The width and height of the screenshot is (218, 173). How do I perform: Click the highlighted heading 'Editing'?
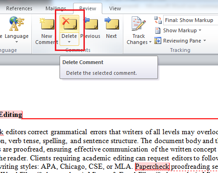point(11,115)
